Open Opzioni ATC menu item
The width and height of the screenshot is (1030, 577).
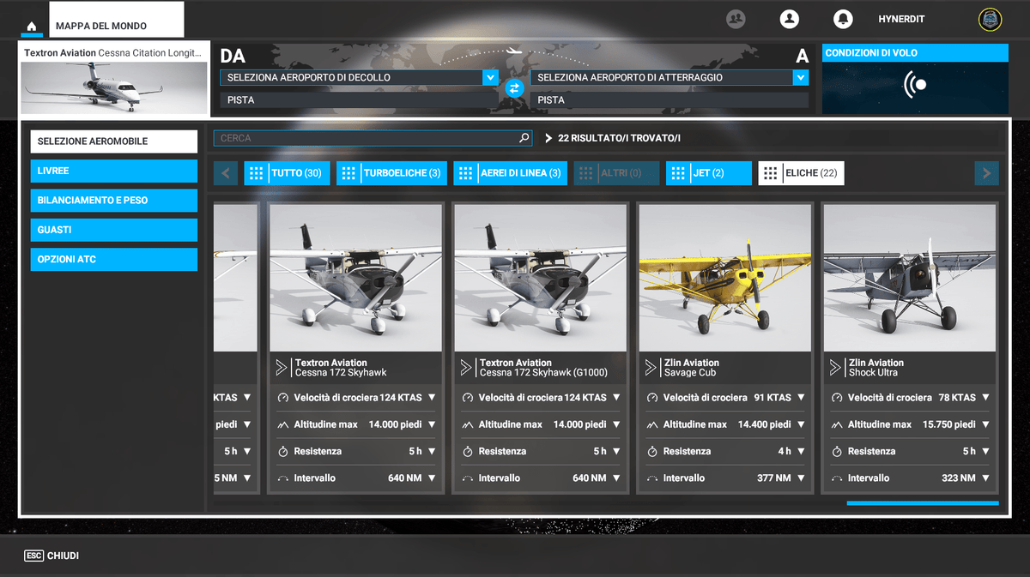(114, 260)
